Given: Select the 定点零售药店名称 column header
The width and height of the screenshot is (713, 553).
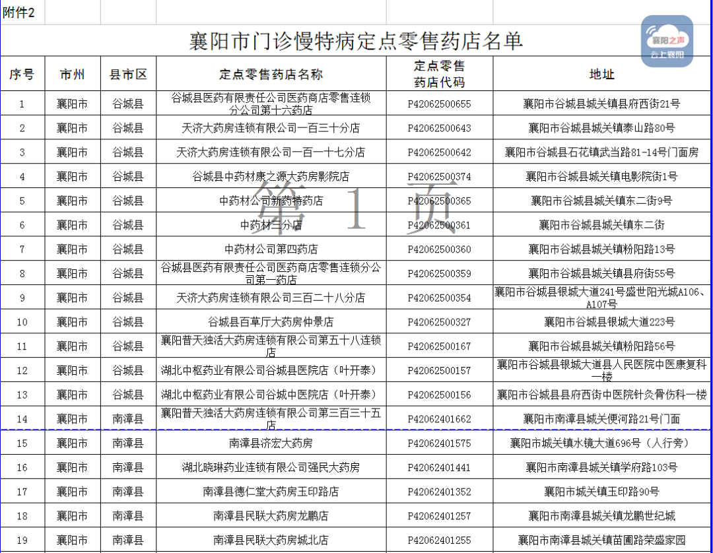Looking at the screenshot, I should click(271, 74).
